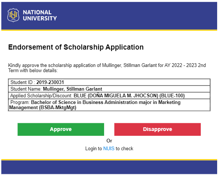Click the "Or" text below the buttons
Image resolution: width=219 pixels, height=175 pixels.
pyautogui.click(x=109, y=141)
